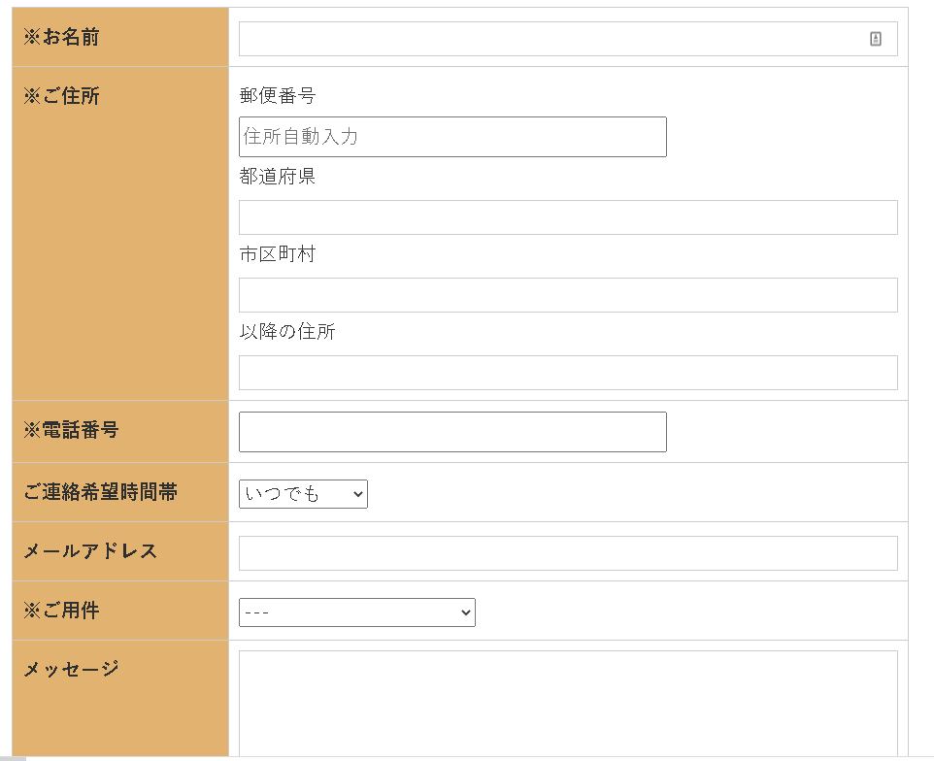Viewport: 934px width, 761px height.
Task: Click the メッセージ row label
Action: click(71, 669)
